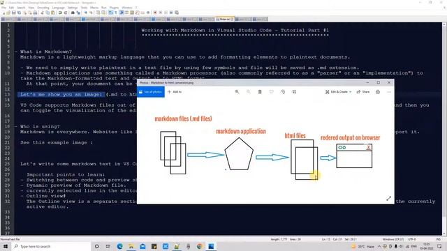Undo the last edit via toolbar
This screenshot has height=251, width=447.
[x=60, y=13]
